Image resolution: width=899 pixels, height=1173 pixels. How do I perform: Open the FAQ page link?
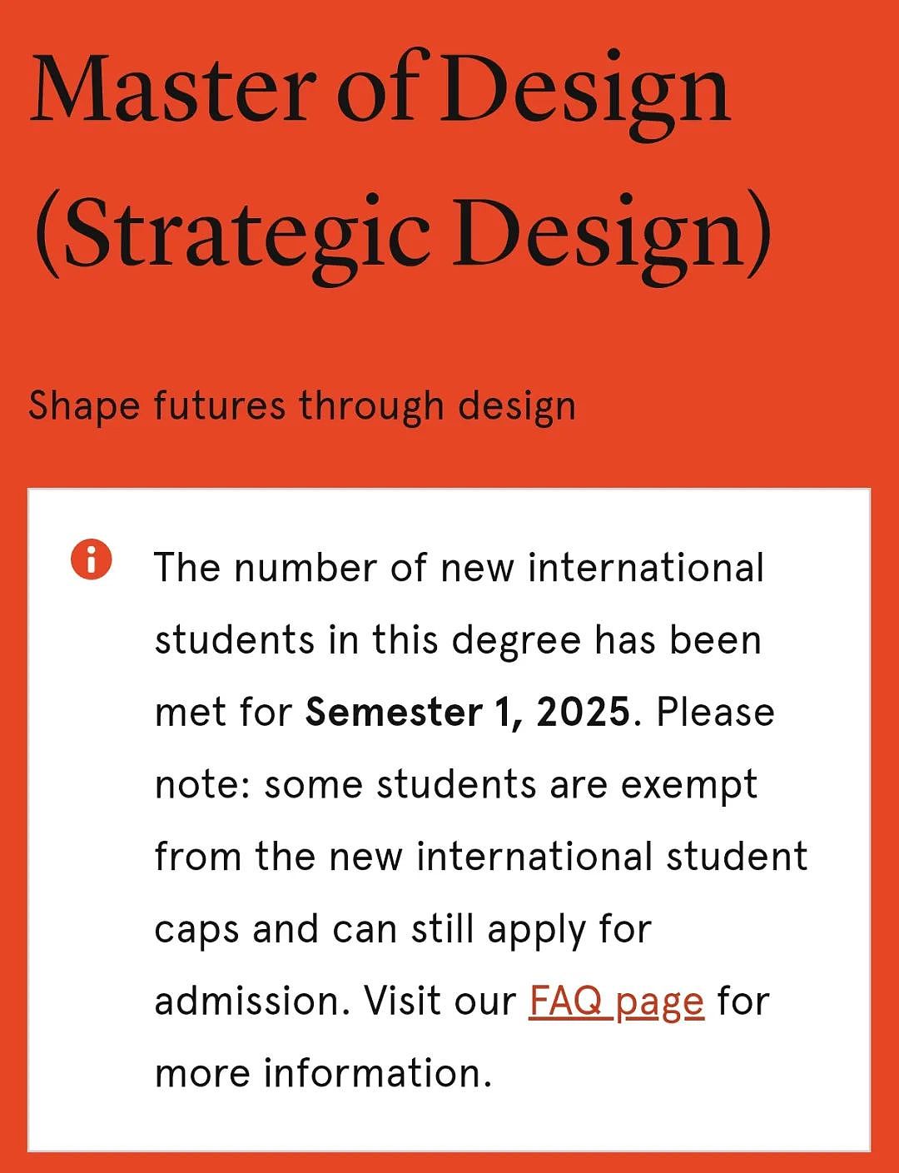click(617, 1001)
